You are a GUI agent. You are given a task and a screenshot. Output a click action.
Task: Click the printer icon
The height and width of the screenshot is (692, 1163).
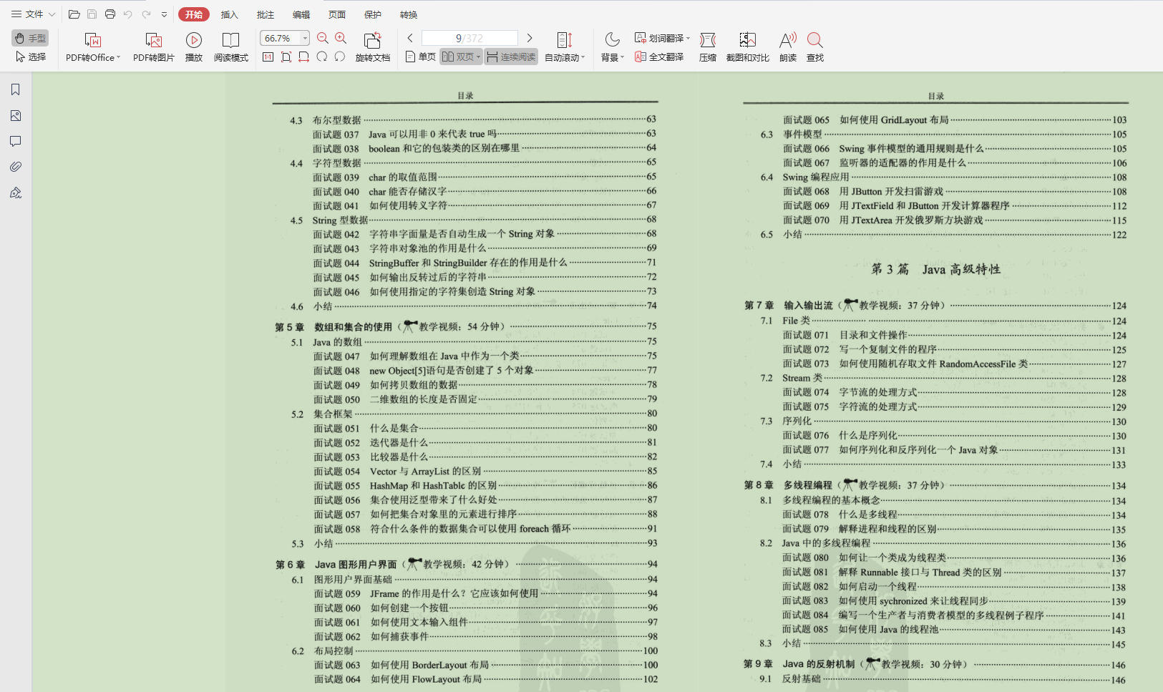coord(110,14)
